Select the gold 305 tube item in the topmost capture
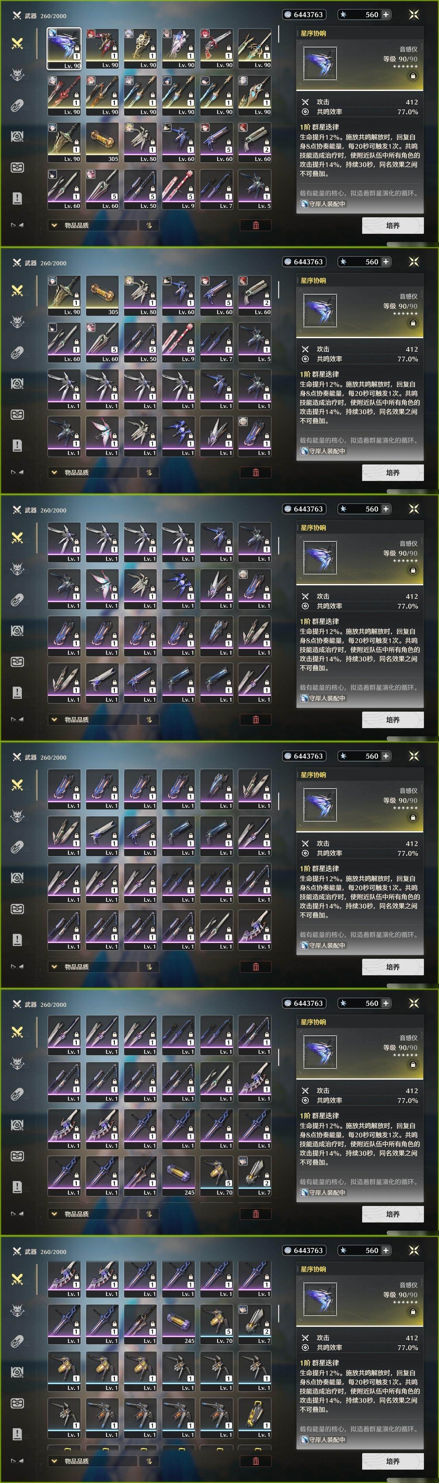 103,142
